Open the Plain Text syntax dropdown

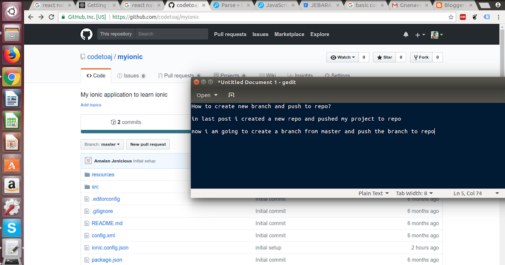[373, 193]
